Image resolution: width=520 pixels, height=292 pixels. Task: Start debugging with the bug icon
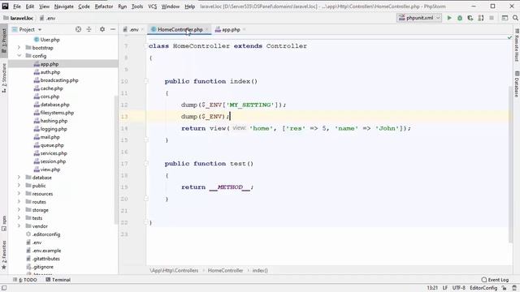[460, 18]
